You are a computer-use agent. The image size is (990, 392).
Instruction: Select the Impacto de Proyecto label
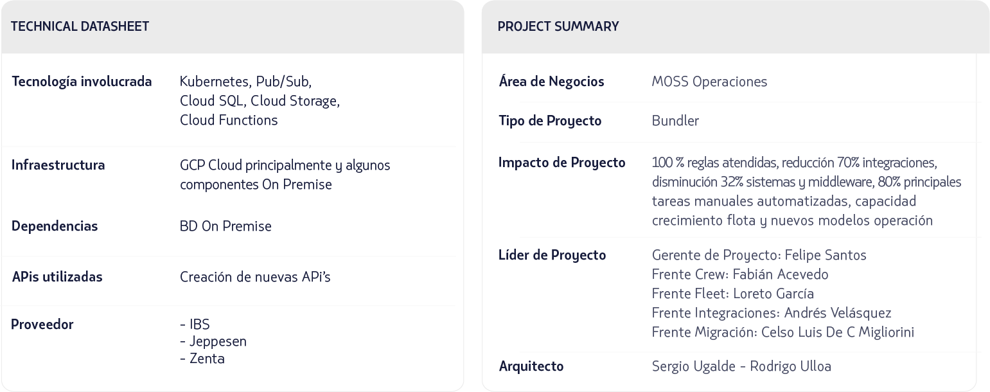click(561, 163)
